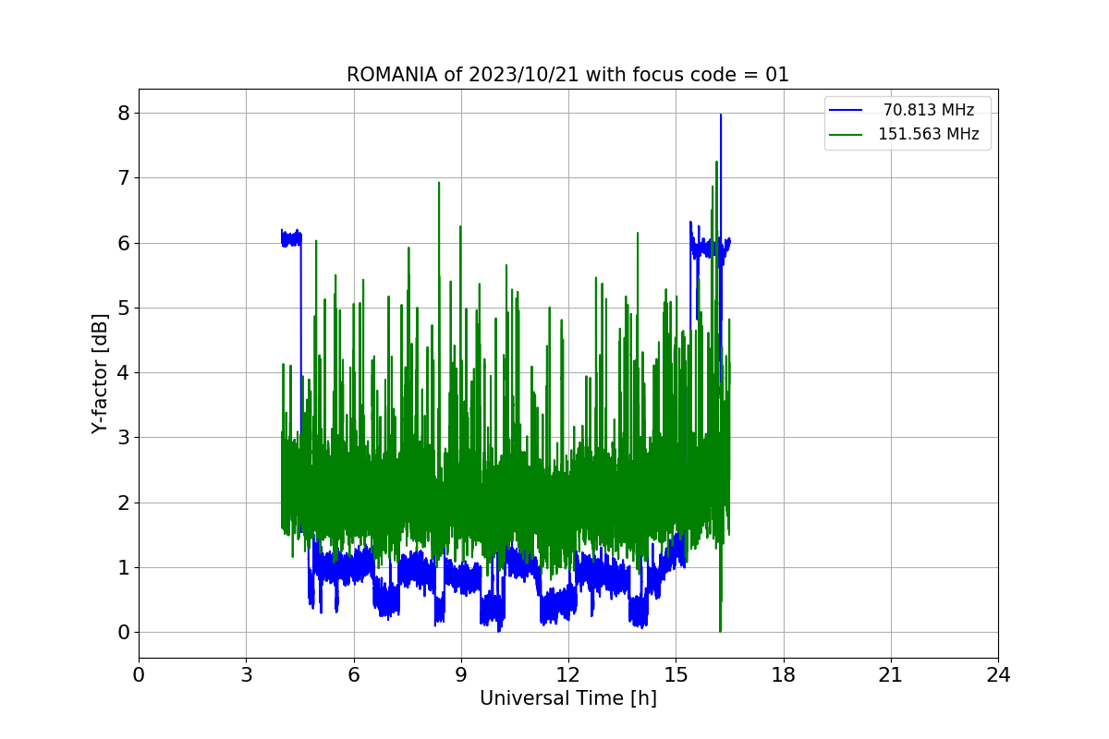Click y-axis tick label "8"

[123, 113]
